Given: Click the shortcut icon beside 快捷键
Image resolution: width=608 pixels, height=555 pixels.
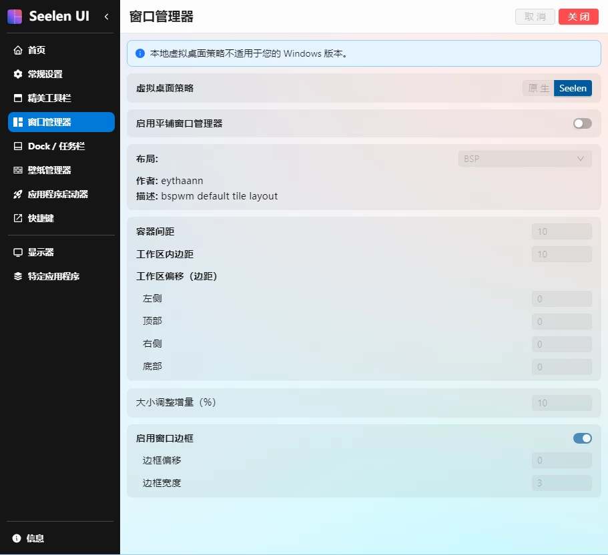Looking at the screenshot, I should click(18, 218).
